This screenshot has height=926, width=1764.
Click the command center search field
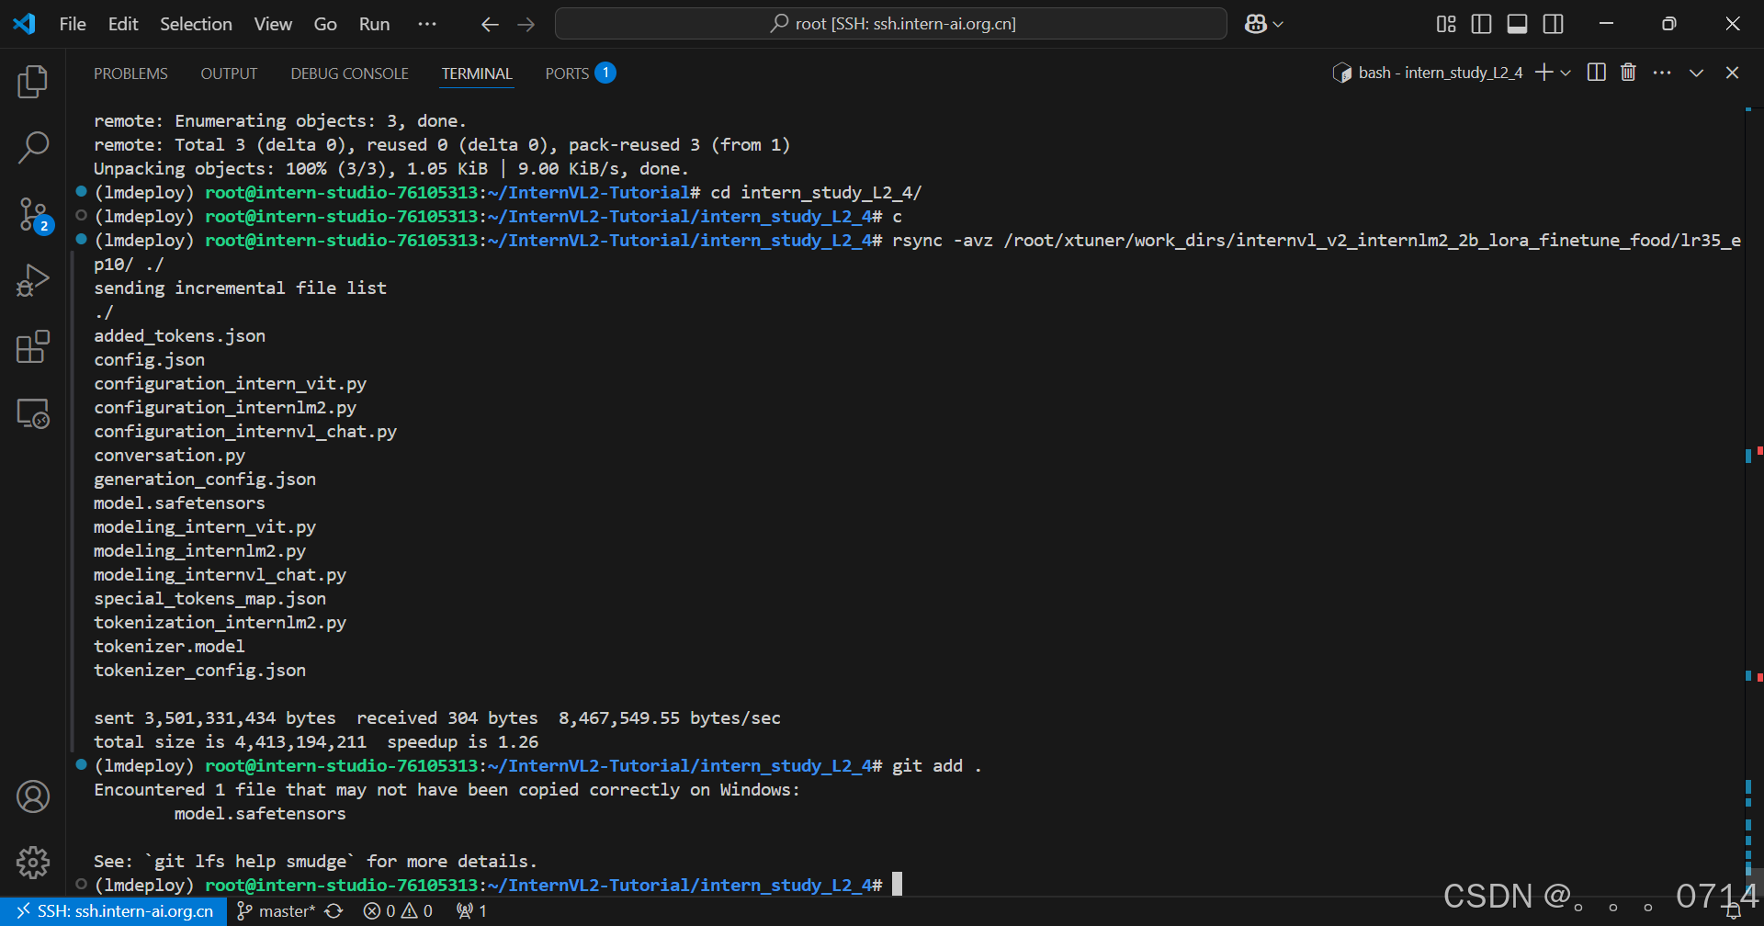point(890,24)
